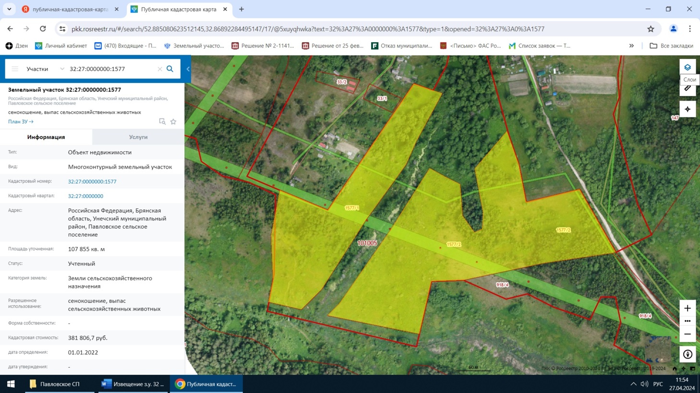Select the Информация tab
Image resolution: width=700 pixels, height=393 pixels.
coord(46,137)
